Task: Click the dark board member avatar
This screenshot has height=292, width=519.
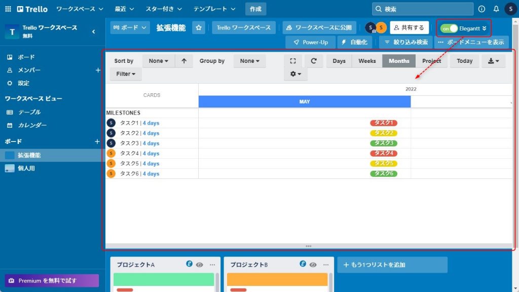Action: point(370,27)
